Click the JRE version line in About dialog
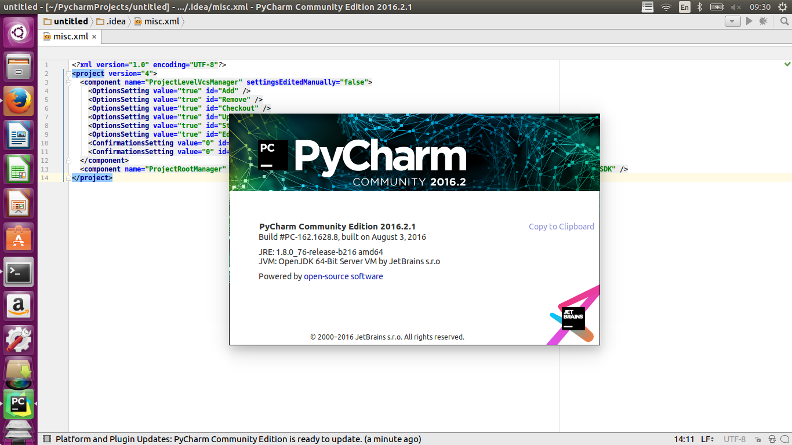 click(x=321, y=252)
